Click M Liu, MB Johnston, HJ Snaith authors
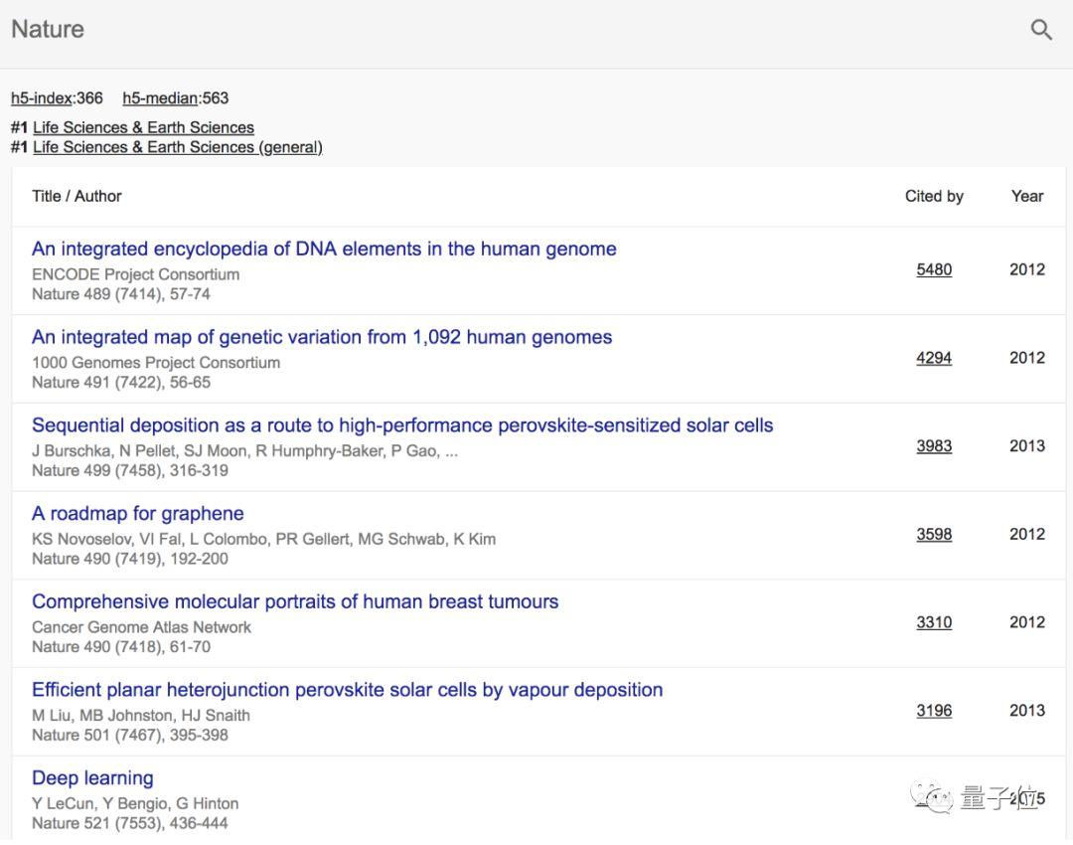The height and width of the screenshot is (845, 1073). click(x=141, y=716)
